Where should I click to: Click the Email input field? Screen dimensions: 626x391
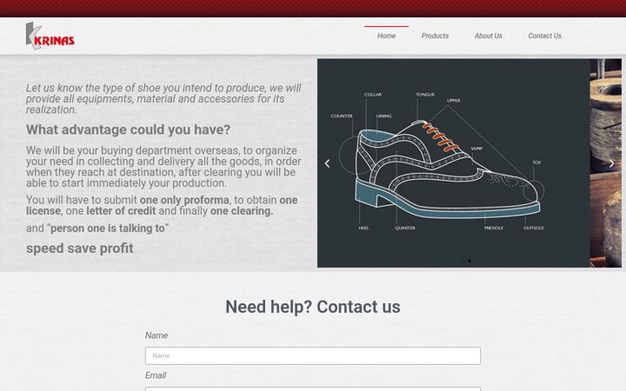[313, 389]
